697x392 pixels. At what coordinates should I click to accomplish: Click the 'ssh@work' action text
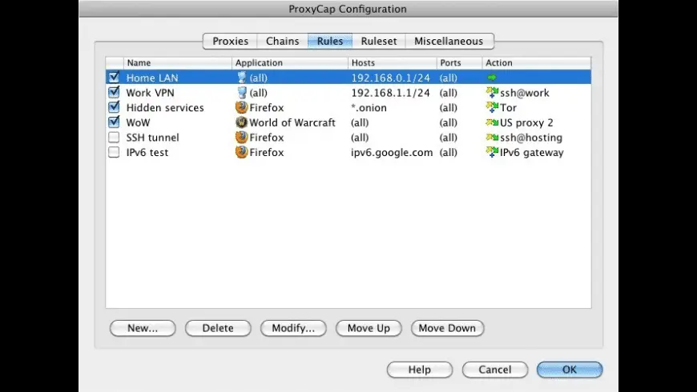(525, 93)
